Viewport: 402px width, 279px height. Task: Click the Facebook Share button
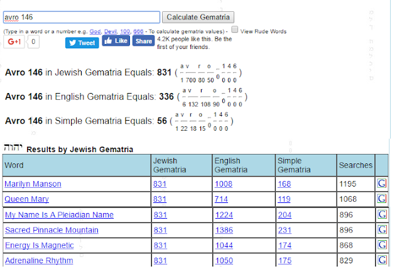[144, 41]
